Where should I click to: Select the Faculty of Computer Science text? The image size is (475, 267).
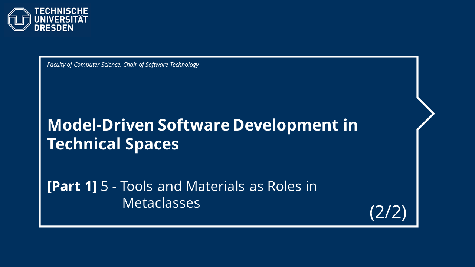tap(84, 65)
